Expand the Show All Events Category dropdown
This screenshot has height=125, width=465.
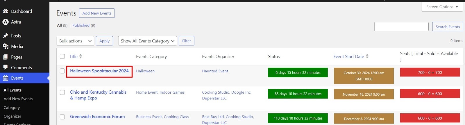coord(148,41)
